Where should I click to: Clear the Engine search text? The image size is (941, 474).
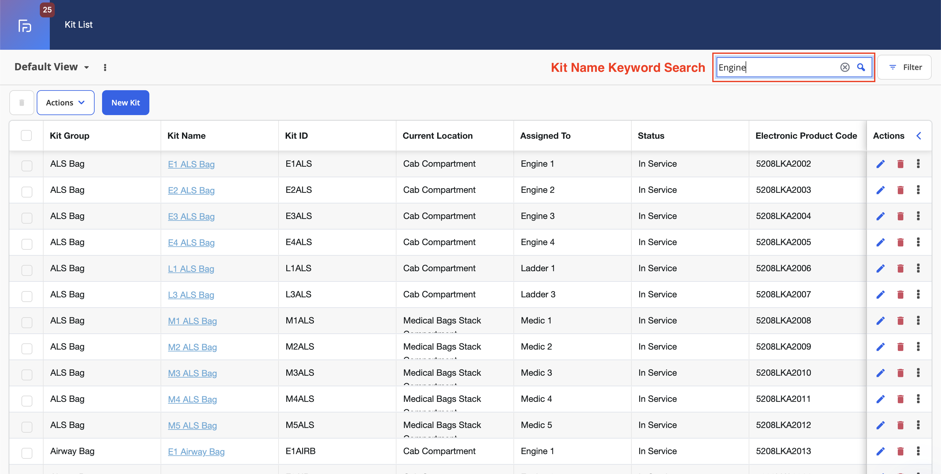845,67
